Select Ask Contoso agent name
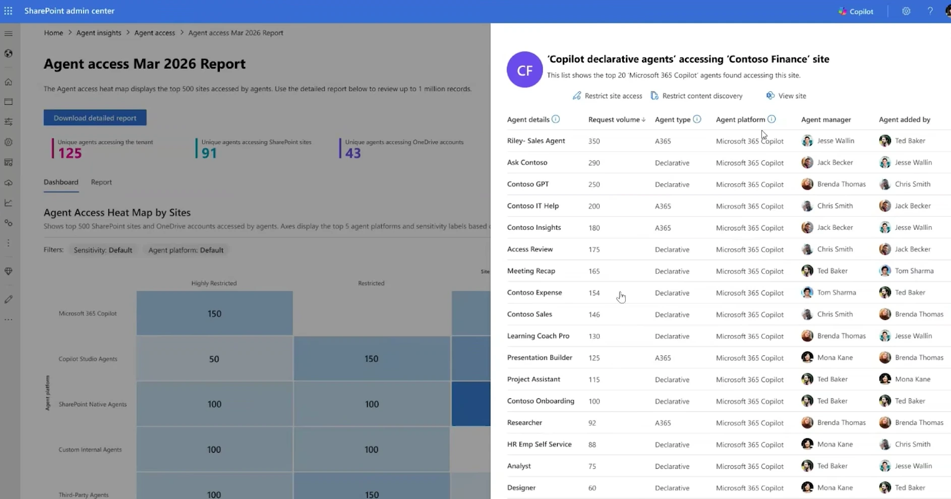Image resolution: width=951 pixels, height=499 pixels. (x=527, y=162)
